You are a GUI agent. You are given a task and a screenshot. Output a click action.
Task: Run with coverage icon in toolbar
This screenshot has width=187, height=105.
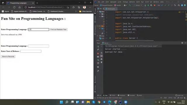(x=151, y=5)
